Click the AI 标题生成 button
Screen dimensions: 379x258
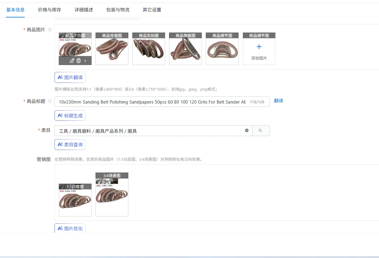(70, 116)
